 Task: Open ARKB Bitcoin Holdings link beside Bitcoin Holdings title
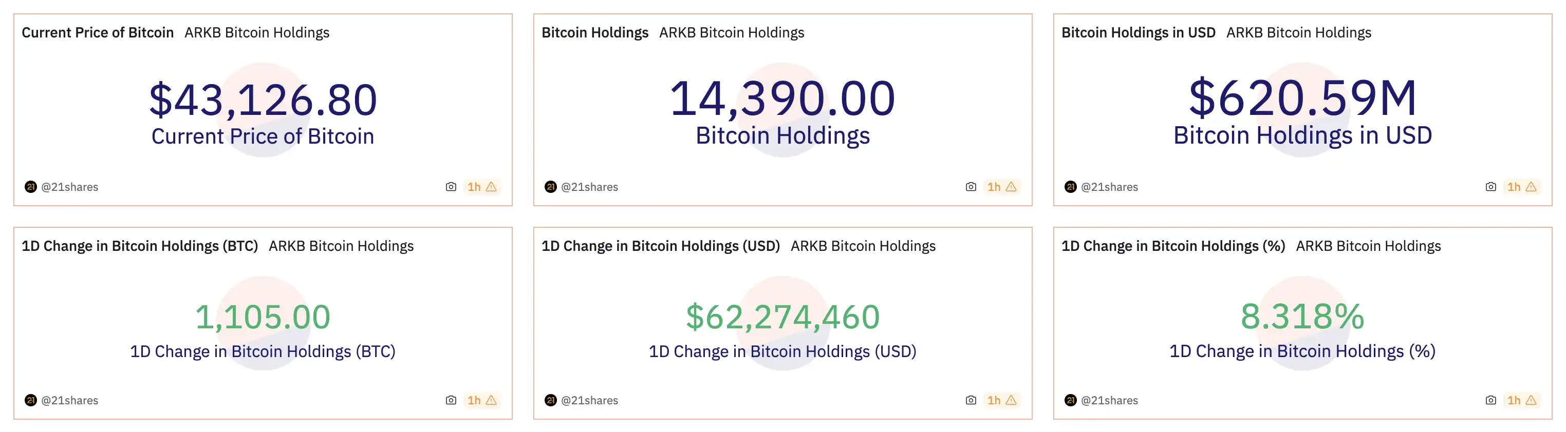[731, 33]
